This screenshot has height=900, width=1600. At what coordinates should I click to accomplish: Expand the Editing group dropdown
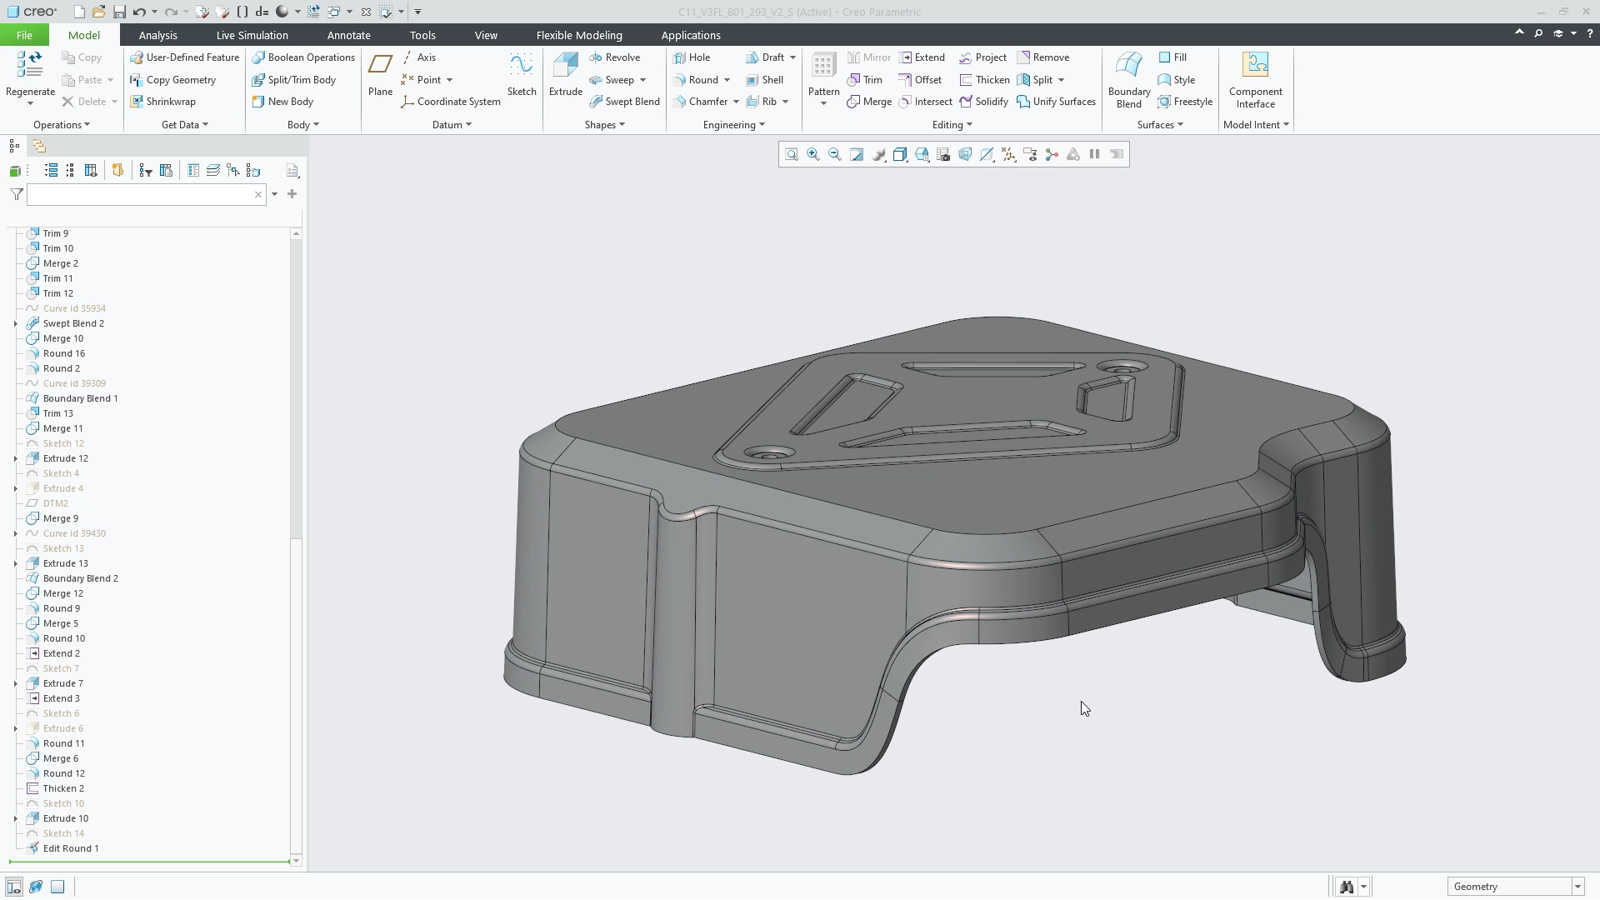(x=952, y=125)
